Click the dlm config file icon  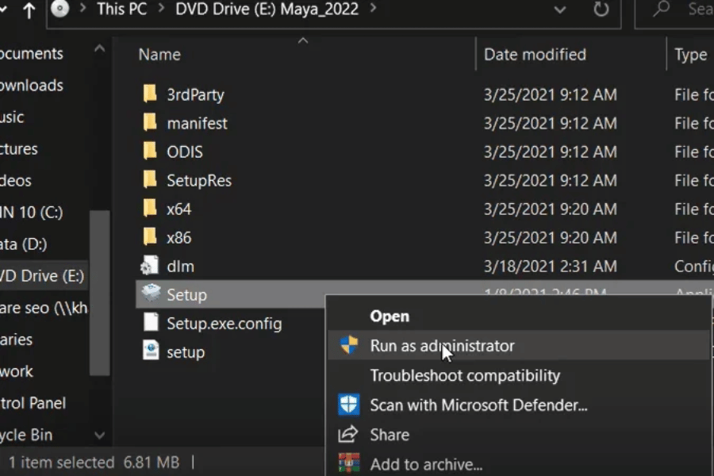[150, 266]
